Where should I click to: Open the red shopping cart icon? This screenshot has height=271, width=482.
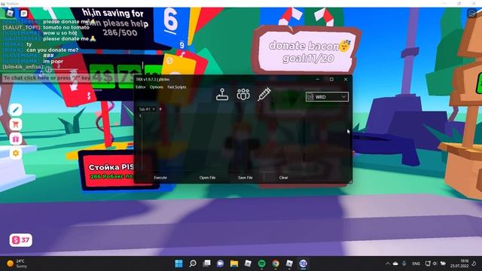(16, 124)
